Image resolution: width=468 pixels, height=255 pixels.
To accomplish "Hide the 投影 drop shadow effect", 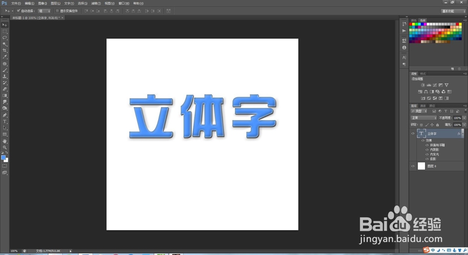I will click(427, 159).
